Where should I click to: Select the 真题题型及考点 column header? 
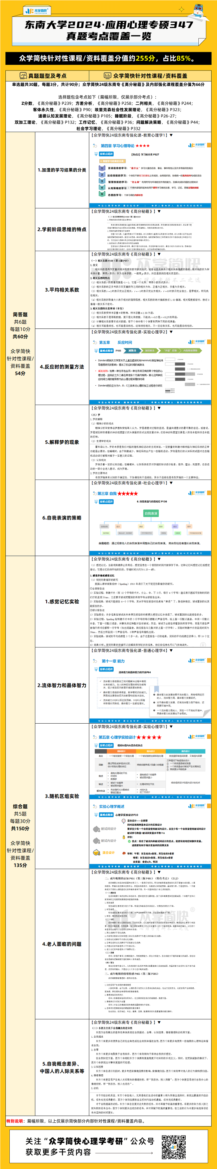pyautogui.click(x=47, y=76)
